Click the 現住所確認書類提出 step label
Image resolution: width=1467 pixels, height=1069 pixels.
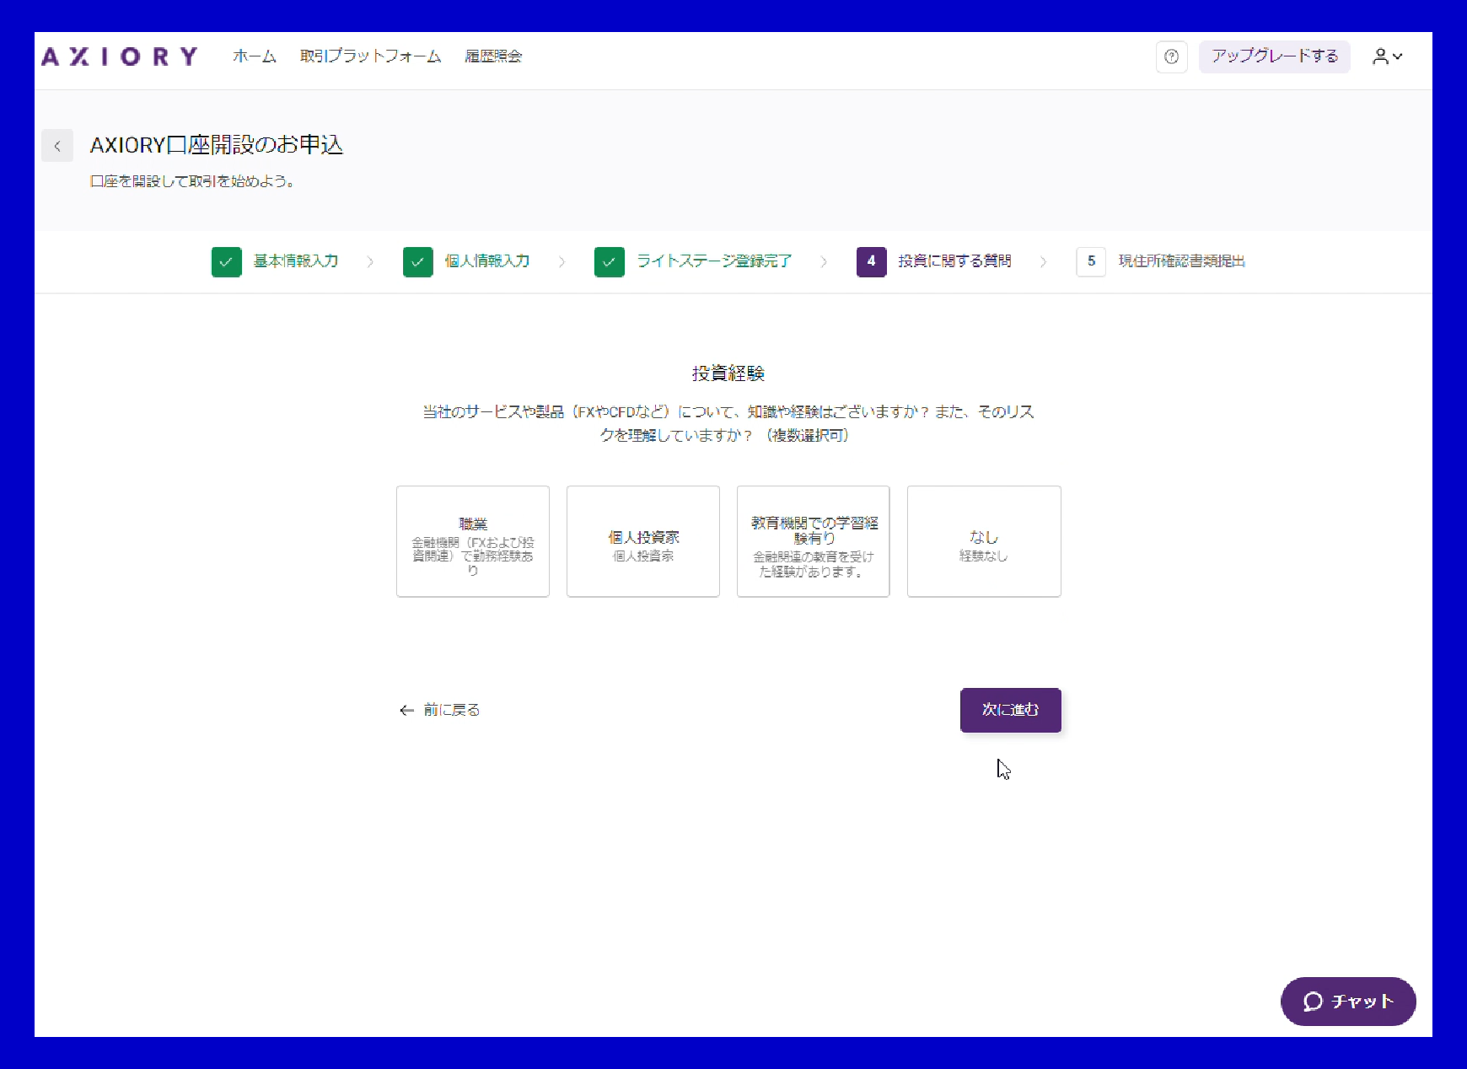tap(1181, 261)
